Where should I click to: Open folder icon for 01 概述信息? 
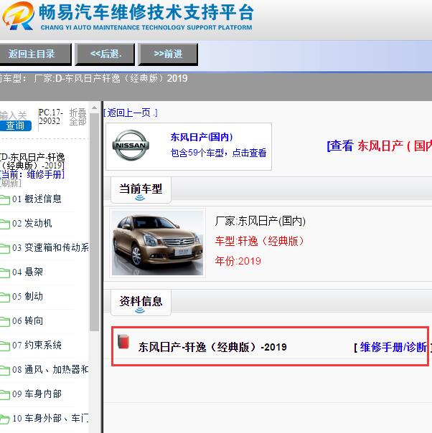point(5,199)
